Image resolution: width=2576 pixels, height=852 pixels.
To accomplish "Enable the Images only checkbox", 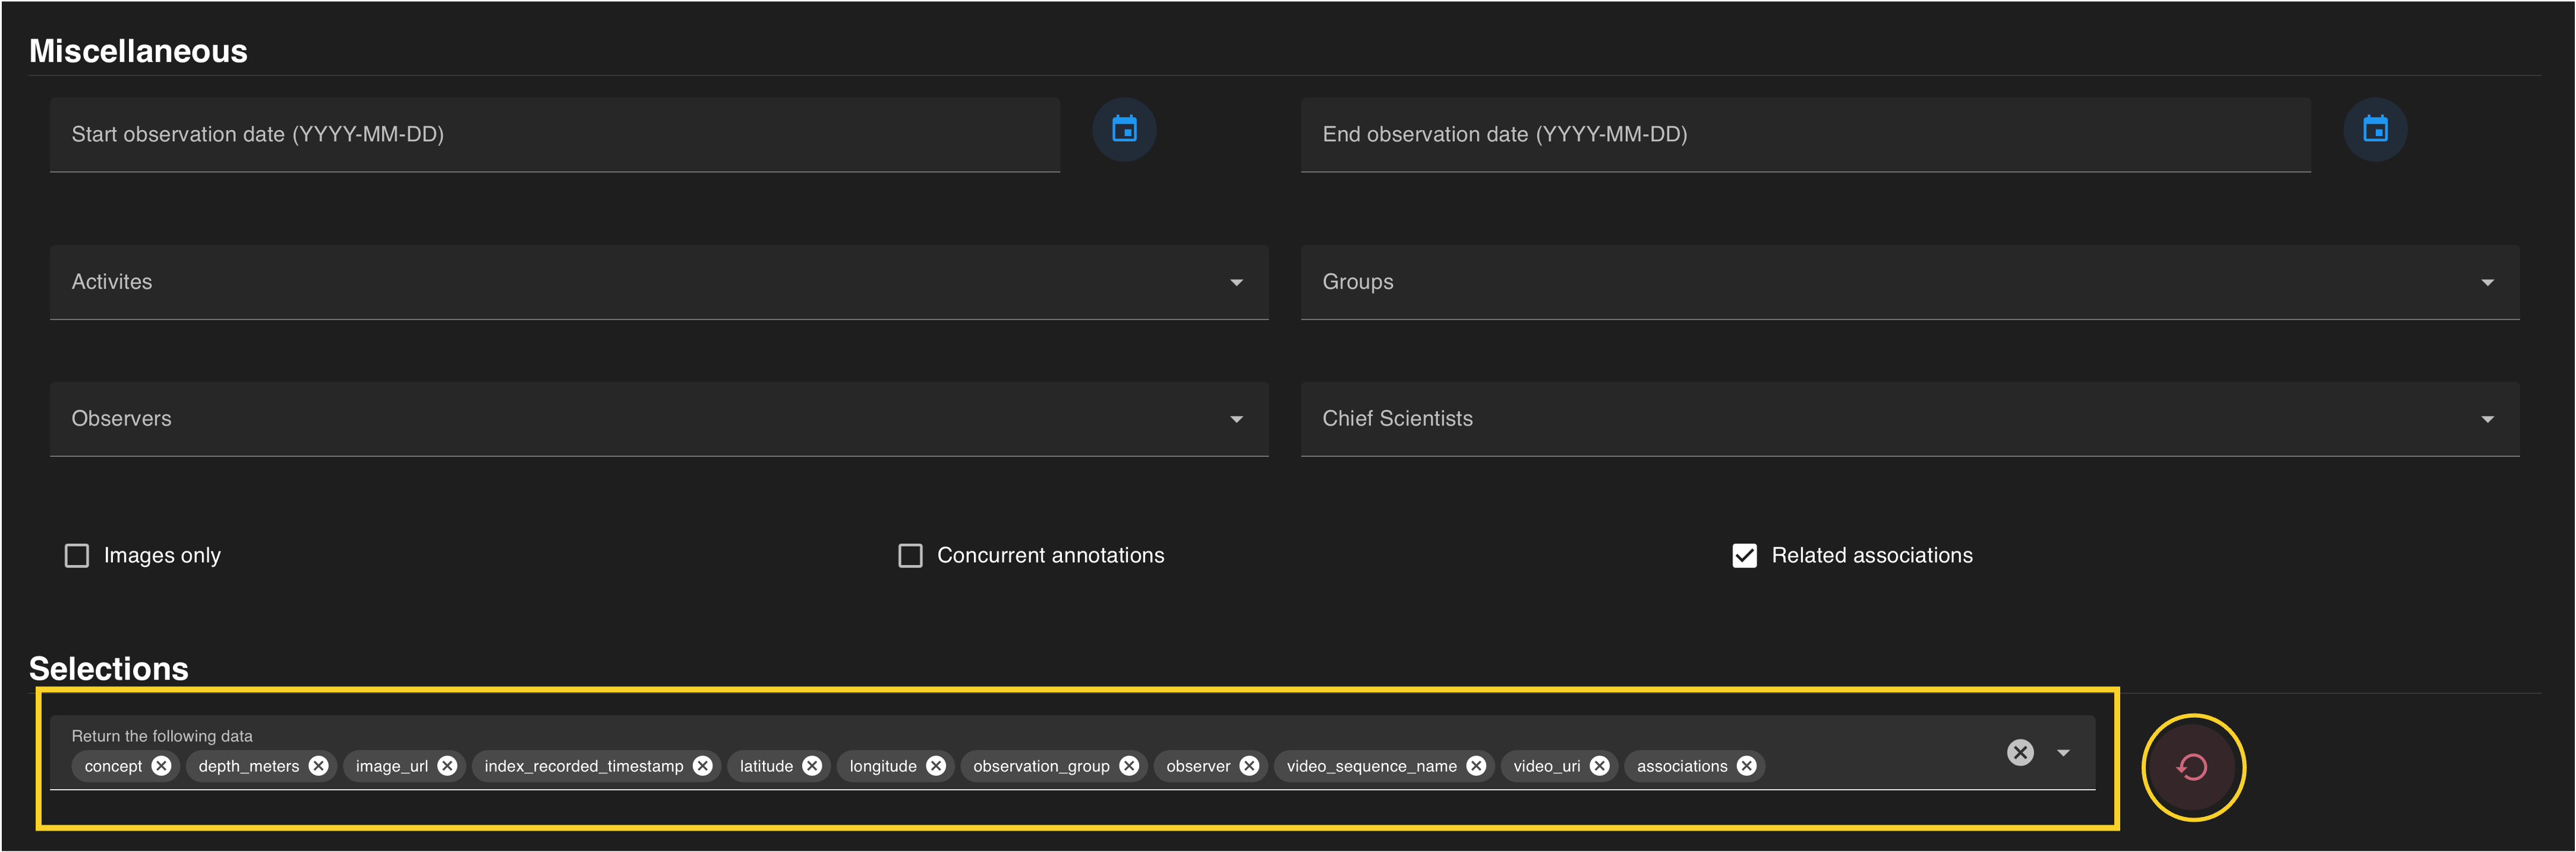I will pos(77,555).
